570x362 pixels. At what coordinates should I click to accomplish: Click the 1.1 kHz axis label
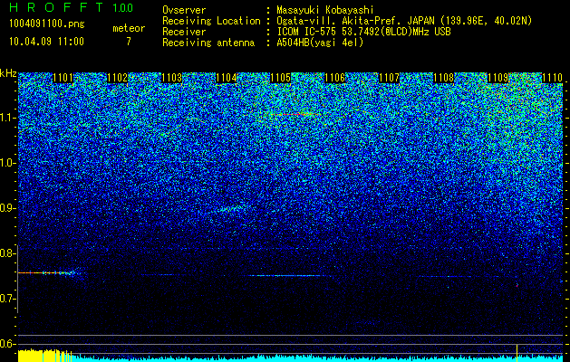(x=7, y=119)
